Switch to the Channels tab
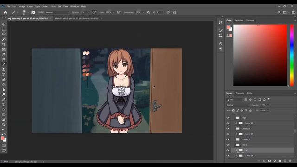This screenshot has width=297, height=167. click(x=239, y=93)
